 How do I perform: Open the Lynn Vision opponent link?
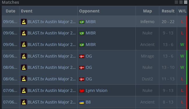tap(97, 90)
